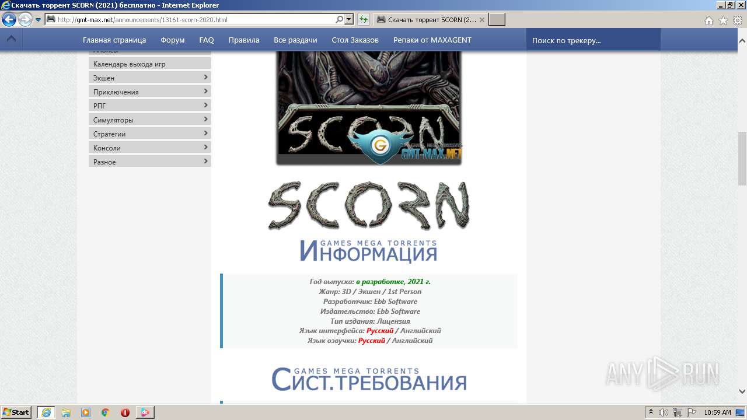Image resolution: width=747 pixels, height=420 pixels.
Task: Click 'в разработке, 2021 г.' release text
Action: (x=393, y=282)
